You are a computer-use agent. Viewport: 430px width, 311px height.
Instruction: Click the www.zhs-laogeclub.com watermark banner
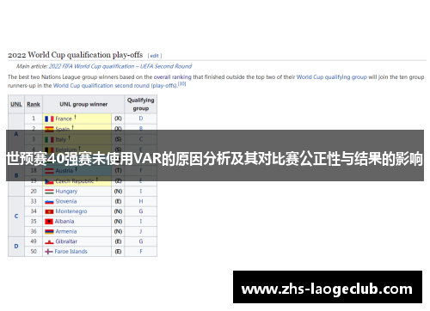(328, 287)
